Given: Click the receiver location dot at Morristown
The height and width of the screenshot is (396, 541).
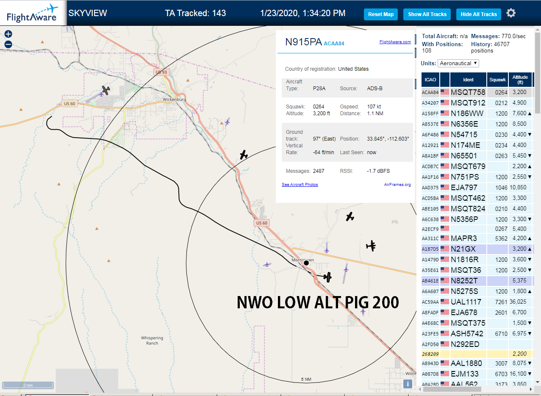Looking at the screenshot, I should click(x=306, y=263).
